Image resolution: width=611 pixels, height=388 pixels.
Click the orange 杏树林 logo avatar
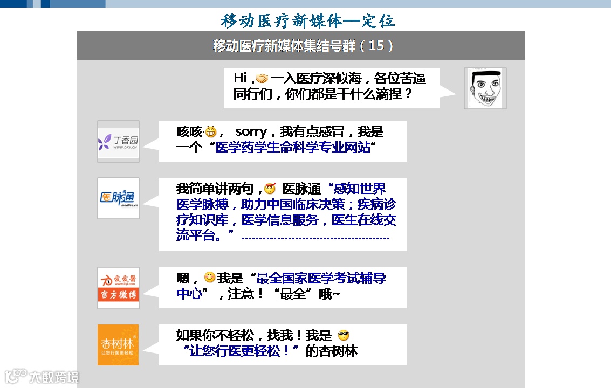118,345
